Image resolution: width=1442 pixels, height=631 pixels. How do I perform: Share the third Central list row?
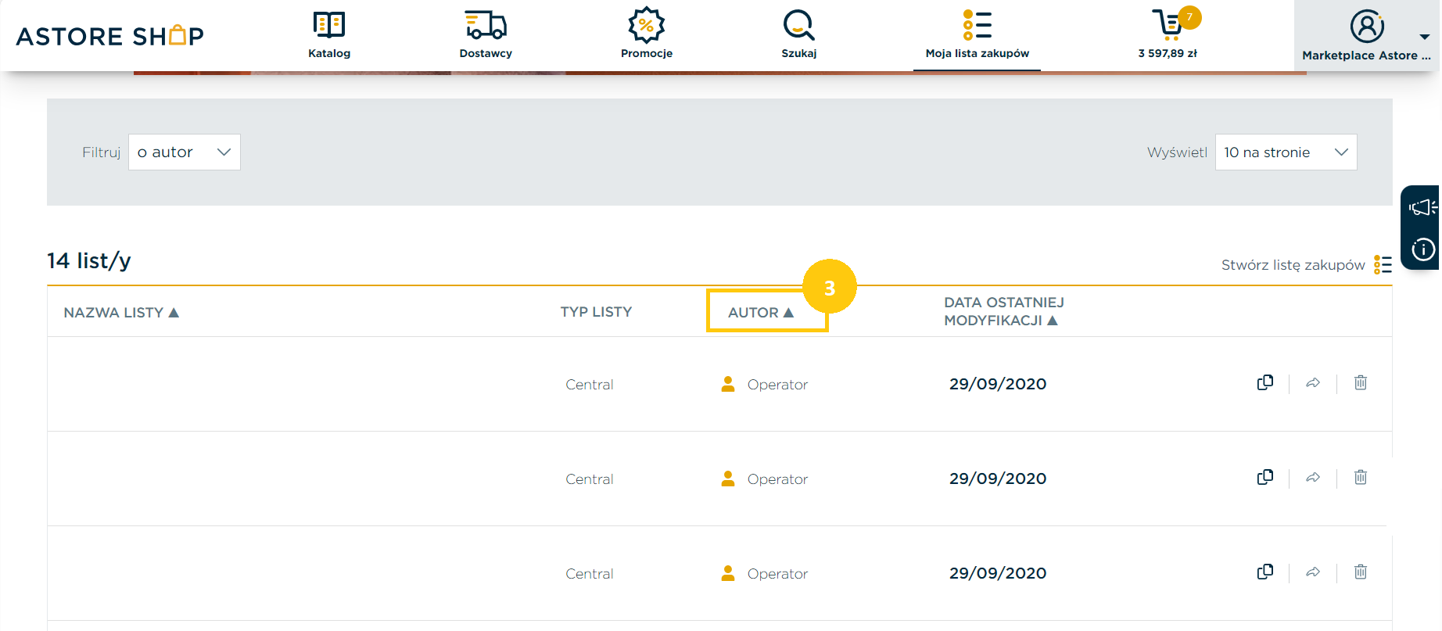(x=1313, y=572)
